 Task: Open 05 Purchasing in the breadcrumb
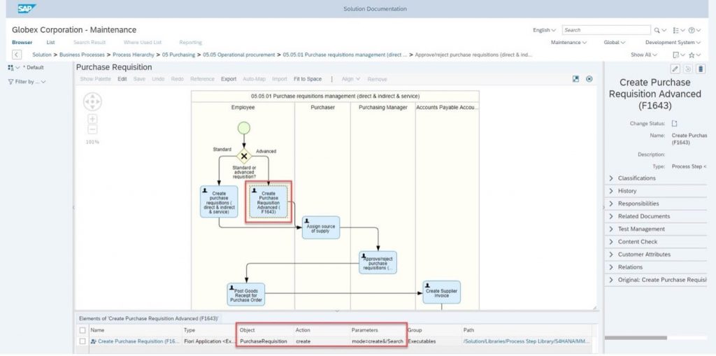click(x=178, y=55)
